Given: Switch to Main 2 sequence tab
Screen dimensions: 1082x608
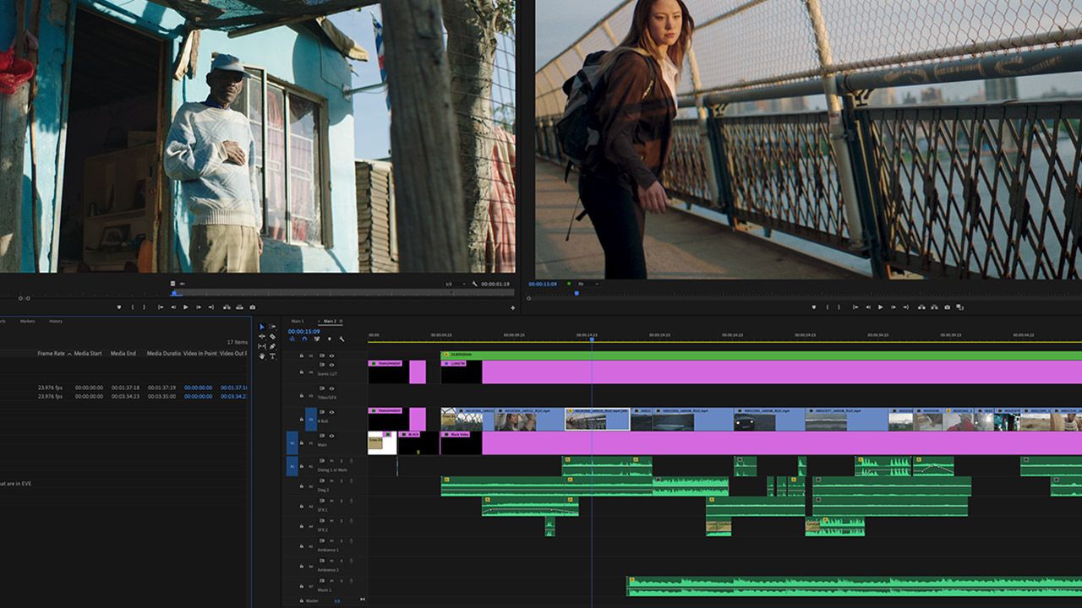Looking at the screenshot, I should tap(329, 321).
